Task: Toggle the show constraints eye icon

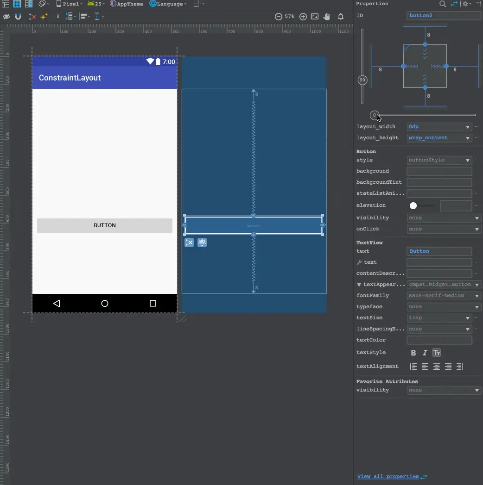Action: [6, 17]
